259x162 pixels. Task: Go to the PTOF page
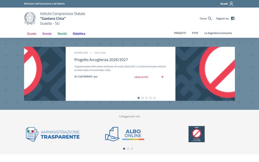pyautogui.click(x=195, y=33)
